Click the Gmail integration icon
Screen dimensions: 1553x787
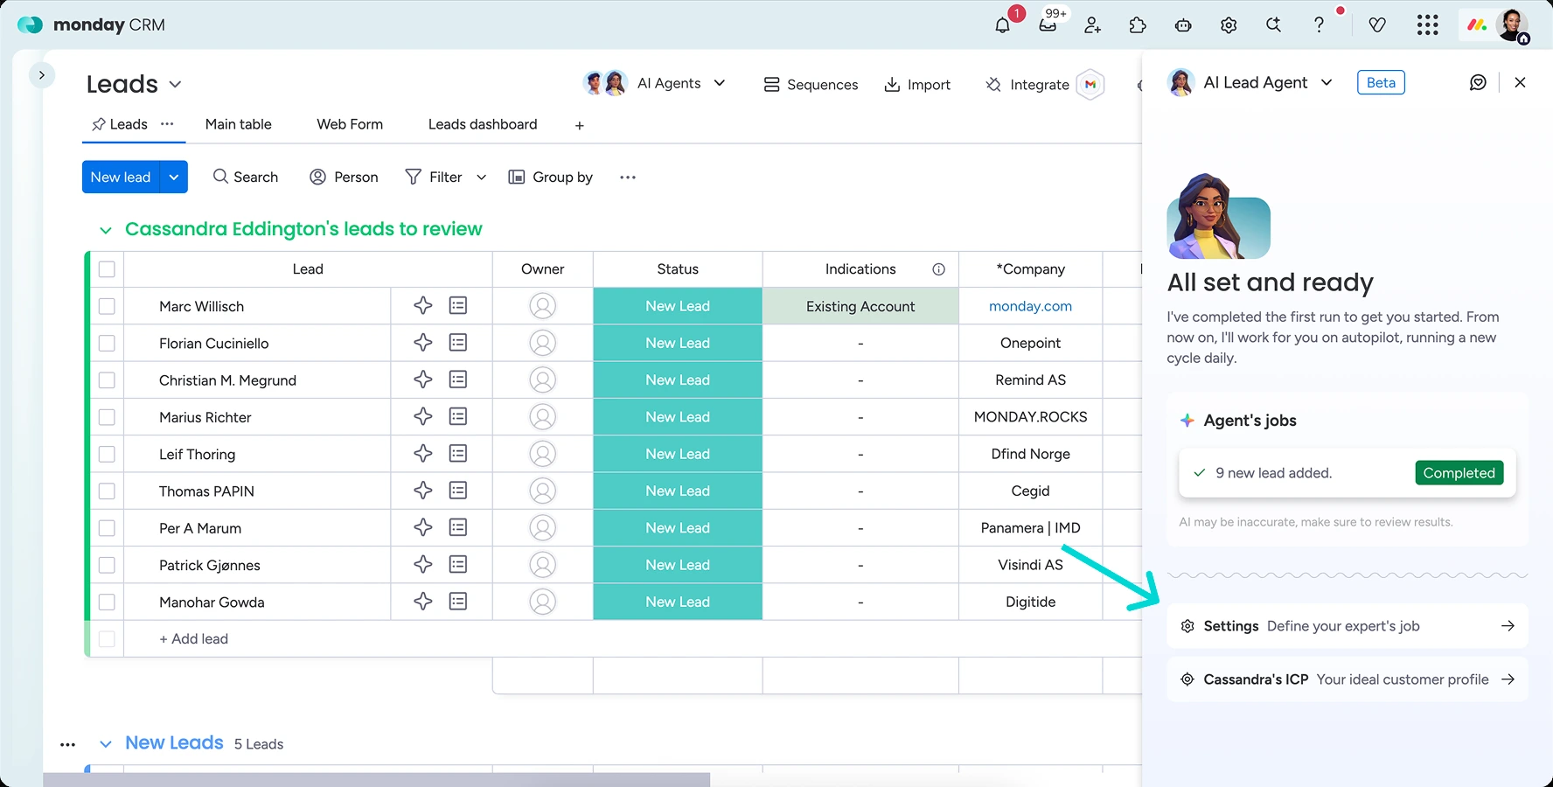pyautogui.click(x=1090, y=85)
